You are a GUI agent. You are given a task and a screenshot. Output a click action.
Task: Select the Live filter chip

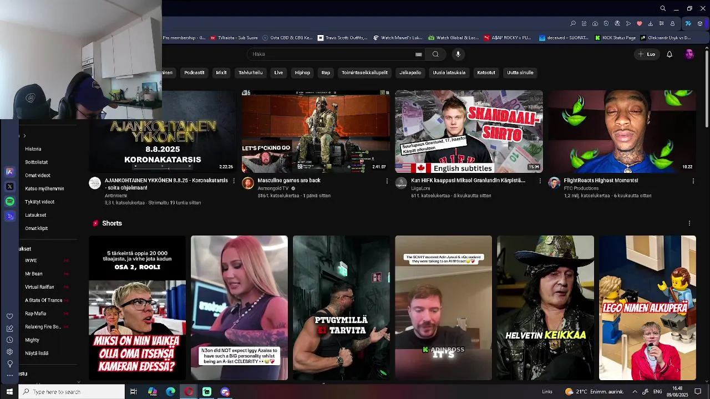[278, 73]
